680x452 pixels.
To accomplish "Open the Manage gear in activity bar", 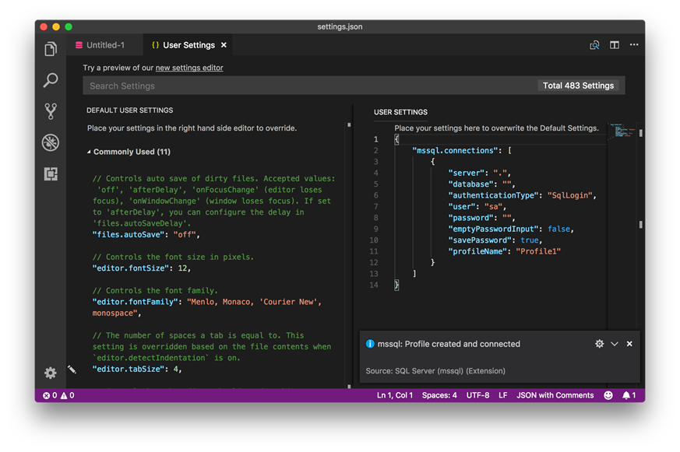I will point(51,373).
